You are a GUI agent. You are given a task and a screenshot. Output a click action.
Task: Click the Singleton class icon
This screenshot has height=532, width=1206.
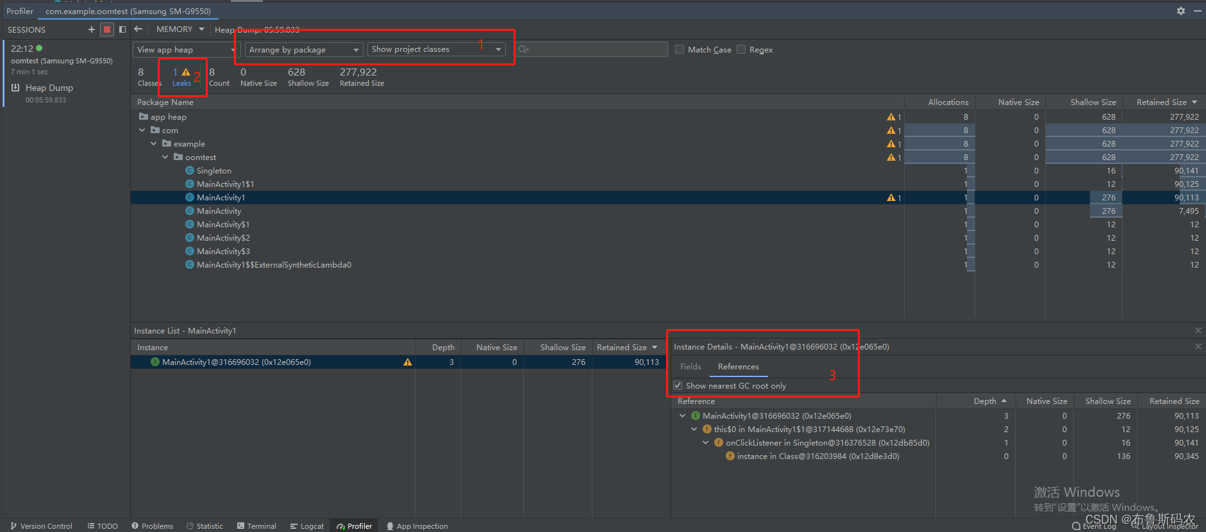[190, 171]
